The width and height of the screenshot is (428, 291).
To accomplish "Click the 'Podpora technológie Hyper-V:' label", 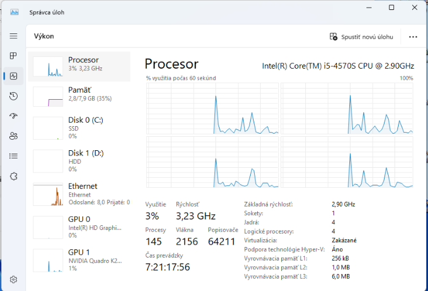I will [284, 249].
